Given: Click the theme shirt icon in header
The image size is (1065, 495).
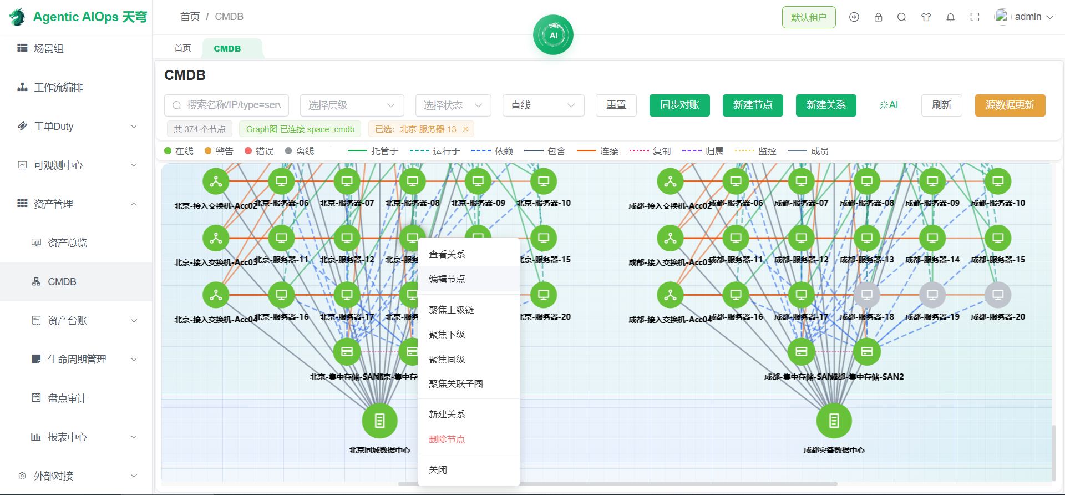Looking at the screenshot, I should 926,17.
